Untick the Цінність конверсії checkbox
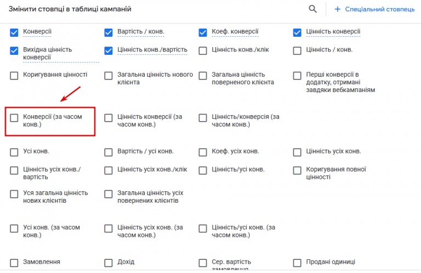Screen dimensions: 421x273 (297, 32)
